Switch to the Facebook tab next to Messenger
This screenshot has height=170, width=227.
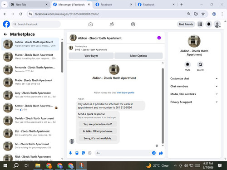(x=113, y=5)
